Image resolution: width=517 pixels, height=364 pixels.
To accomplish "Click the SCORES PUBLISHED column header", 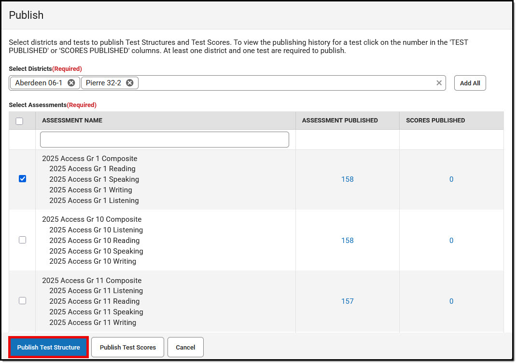I will (x=435, y=121).
